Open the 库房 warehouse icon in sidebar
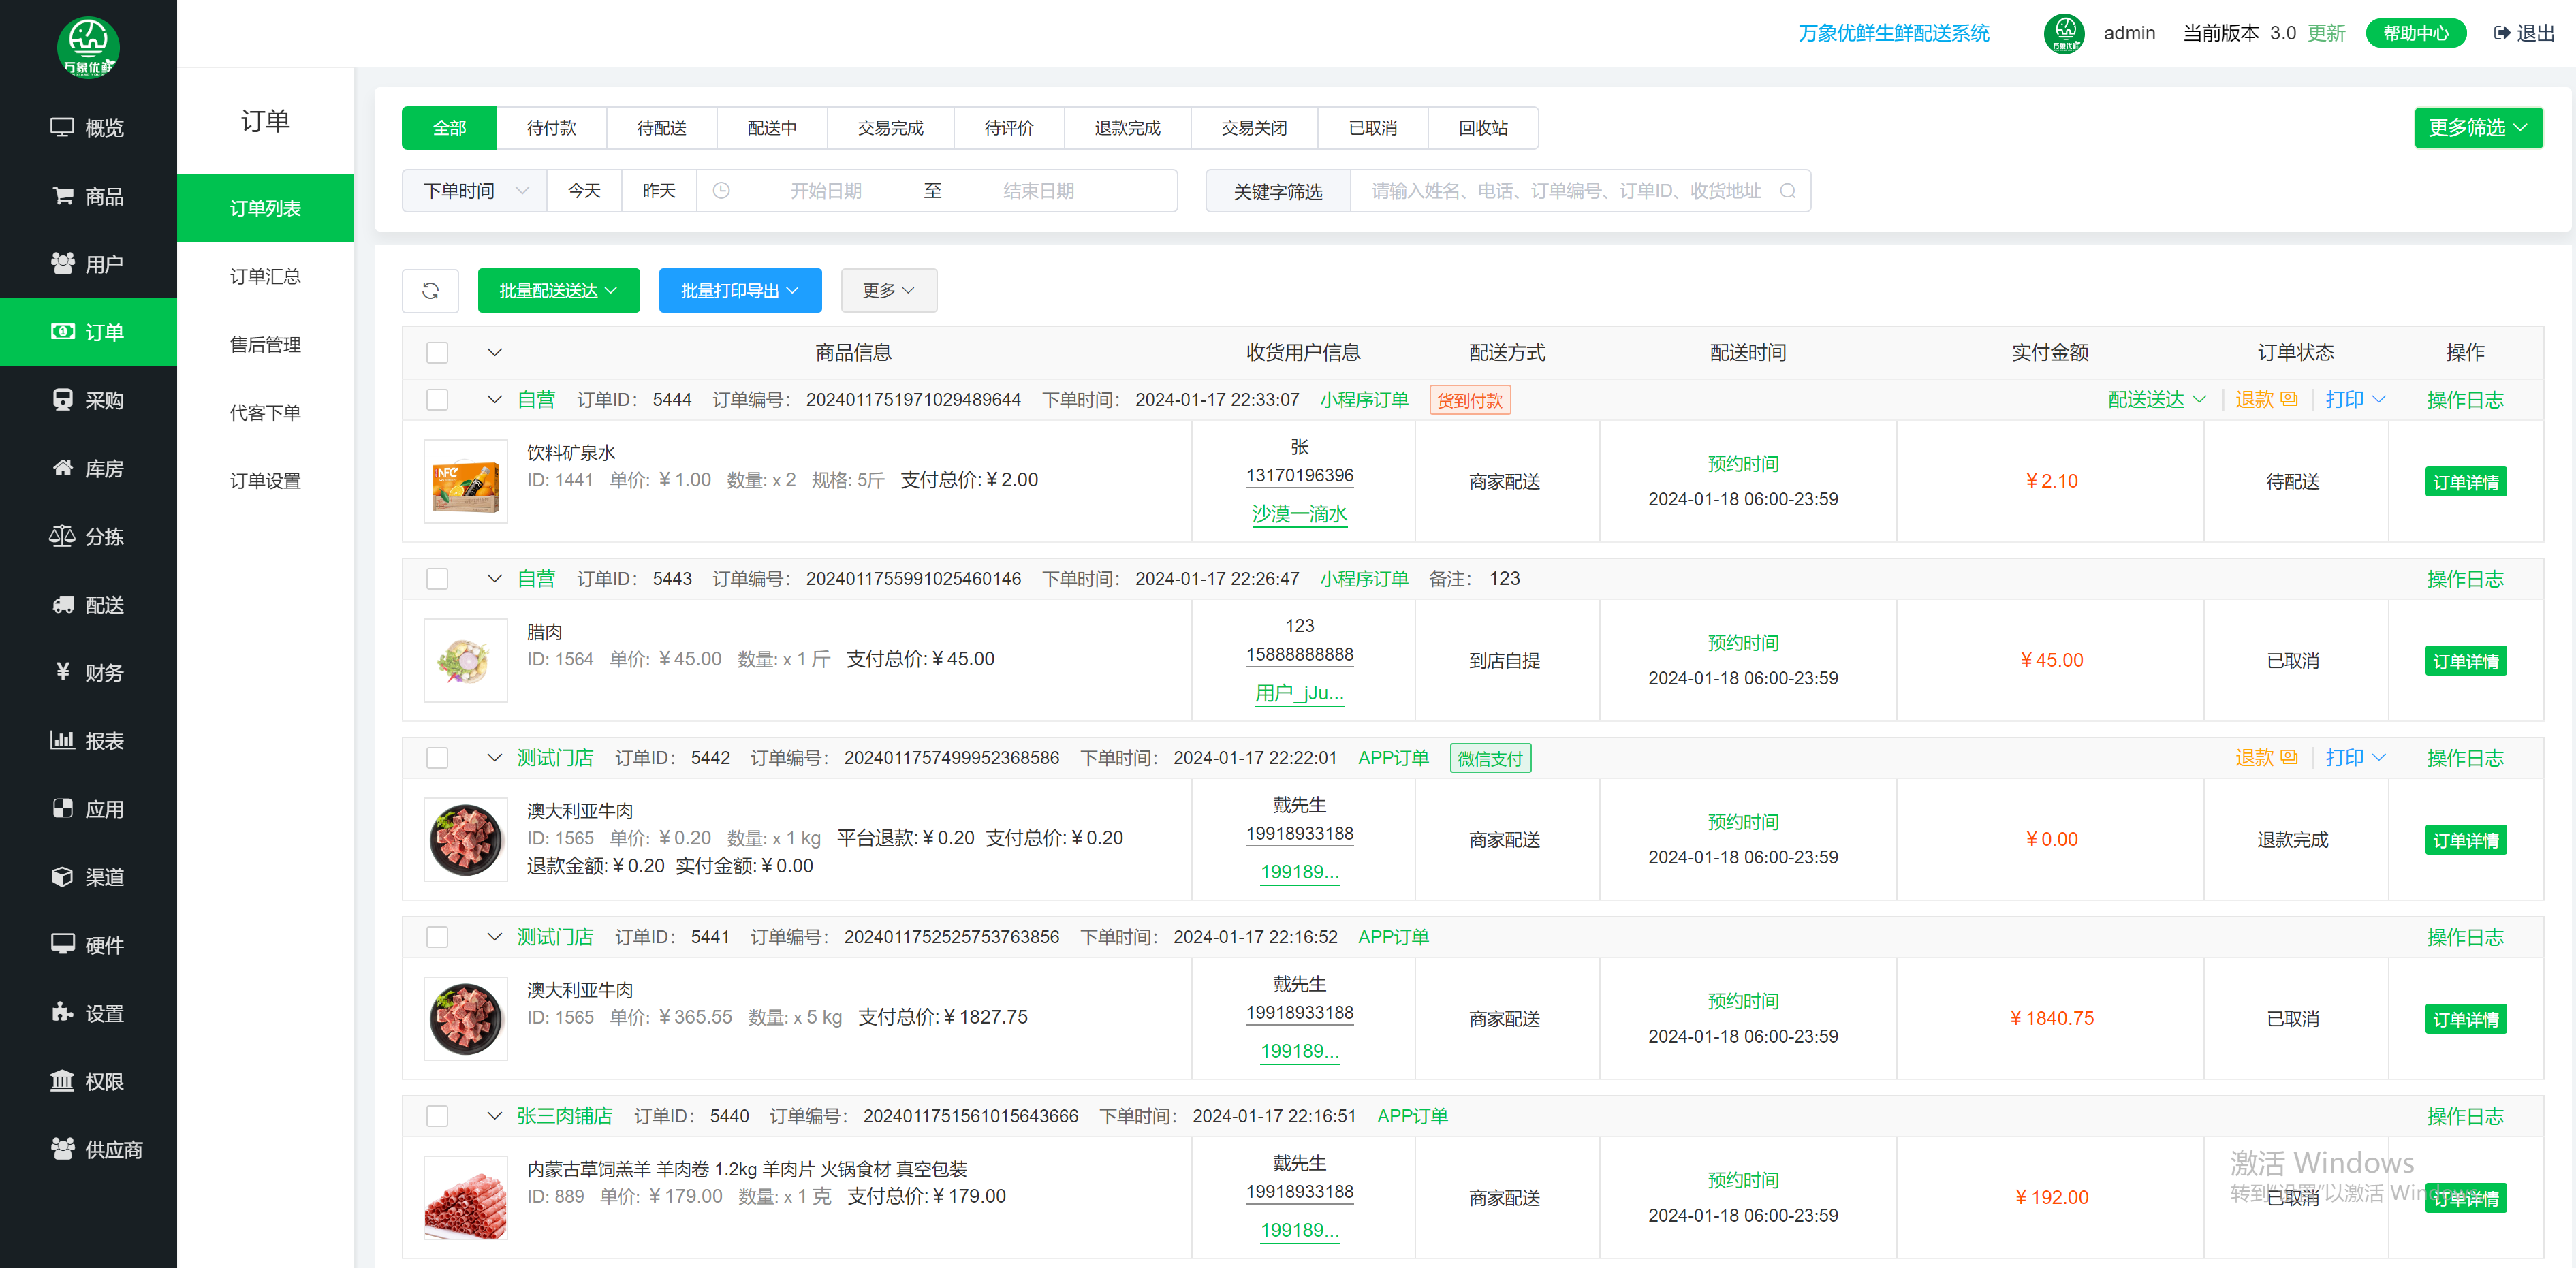 (x=62, y=468)
